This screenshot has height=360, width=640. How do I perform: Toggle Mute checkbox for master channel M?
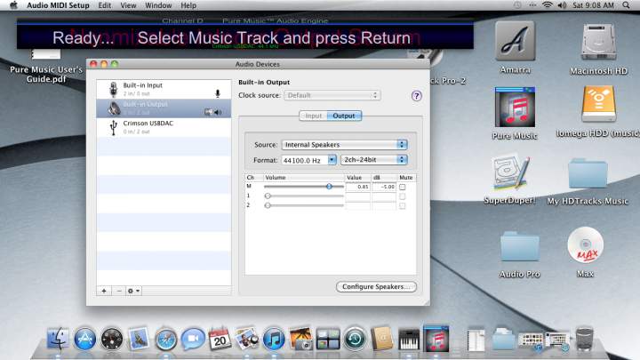click(x=403, y=187)
